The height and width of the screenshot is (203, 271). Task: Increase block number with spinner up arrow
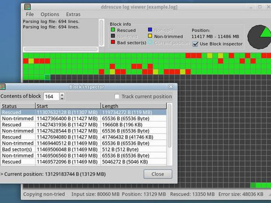coord(62,94)
